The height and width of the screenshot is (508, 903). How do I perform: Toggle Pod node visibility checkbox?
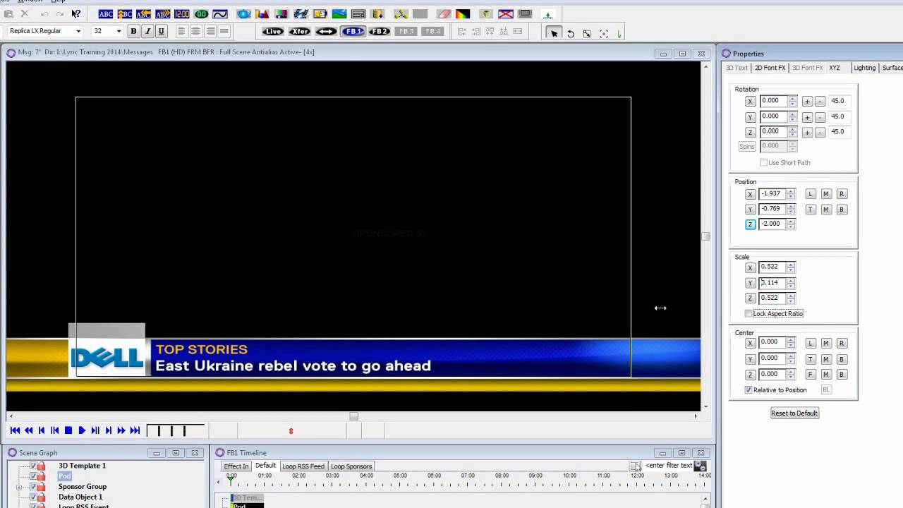click(x=33, y=476)
